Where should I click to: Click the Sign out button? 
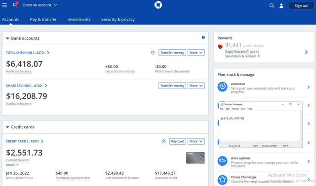[x=302, y=5]
